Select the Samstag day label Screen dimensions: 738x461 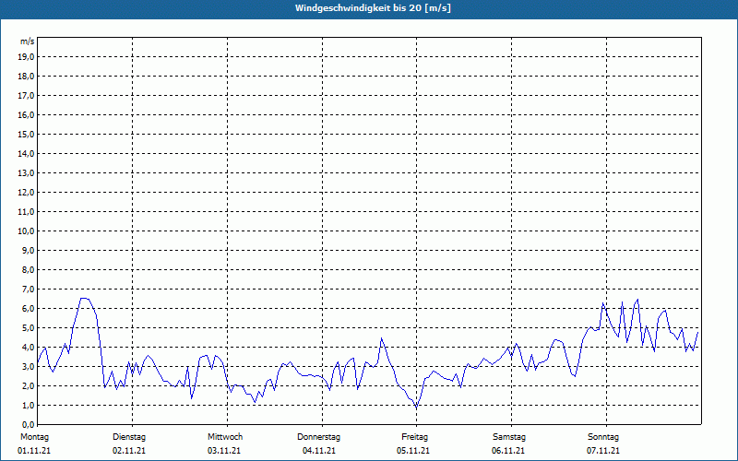click(x=509, y=437)
